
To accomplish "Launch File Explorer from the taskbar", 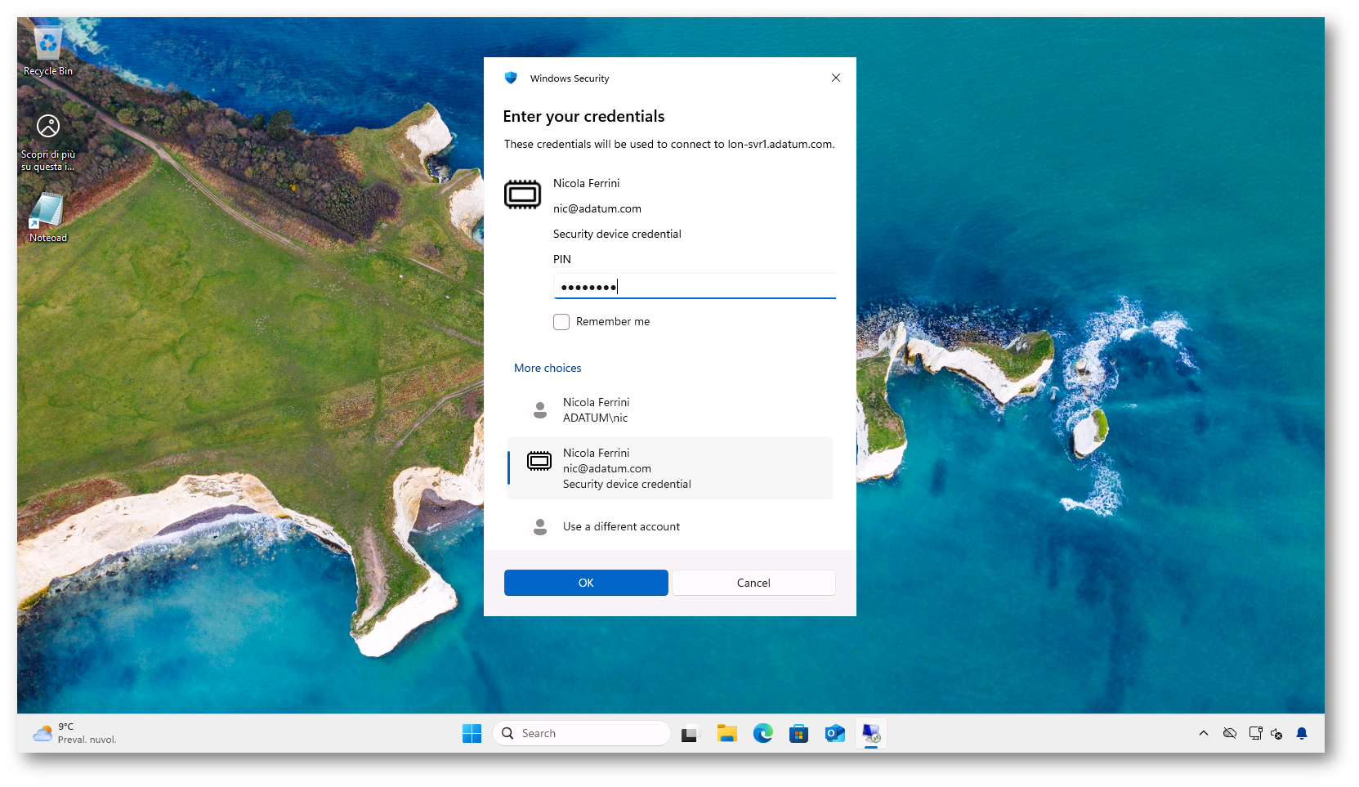I will pos(726,734).
